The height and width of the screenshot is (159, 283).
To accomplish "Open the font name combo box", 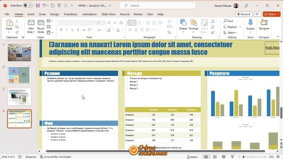I will tap(76, 23).
